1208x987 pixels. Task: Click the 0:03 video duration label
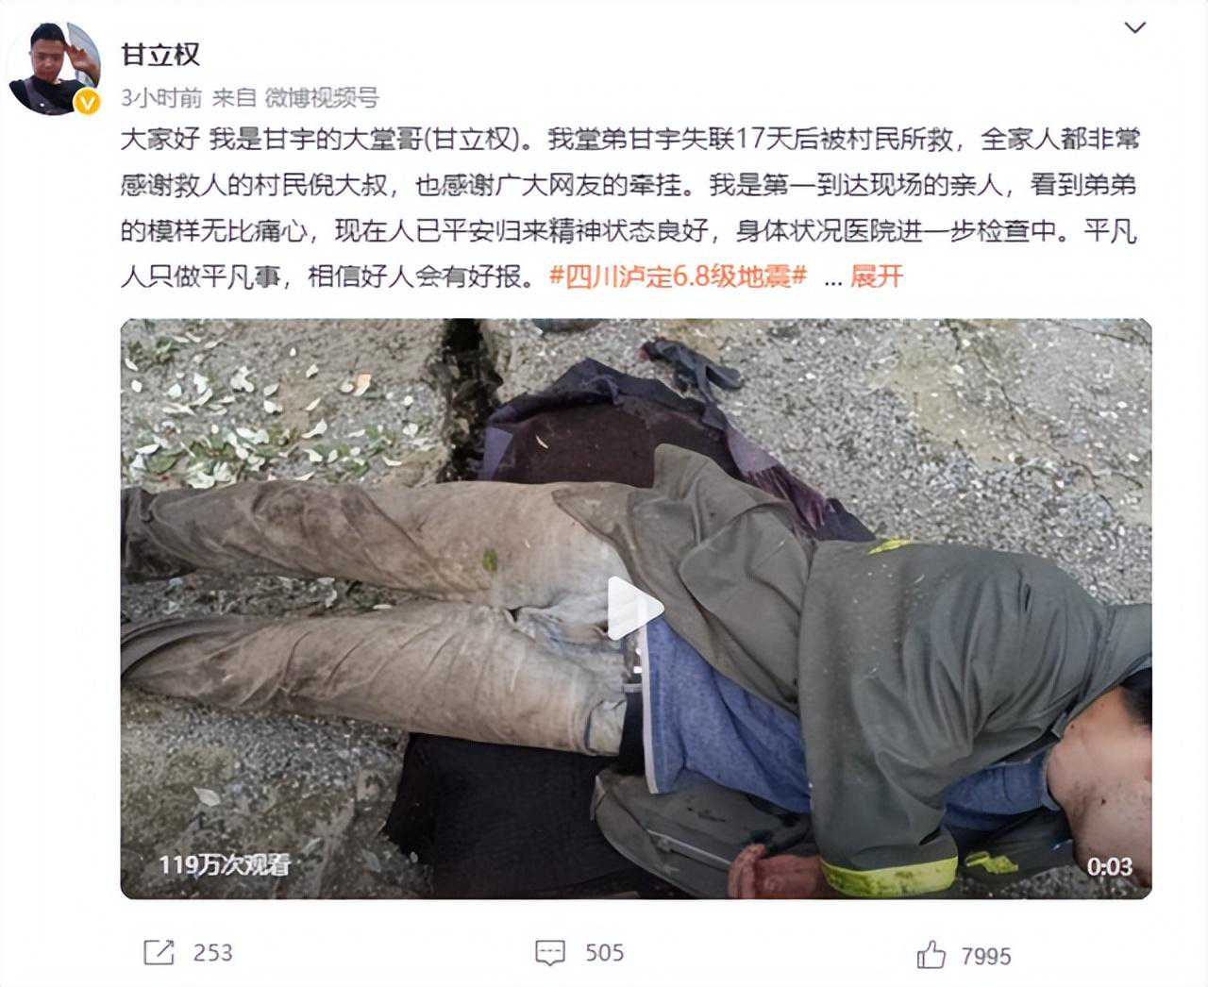[1110, 866]
